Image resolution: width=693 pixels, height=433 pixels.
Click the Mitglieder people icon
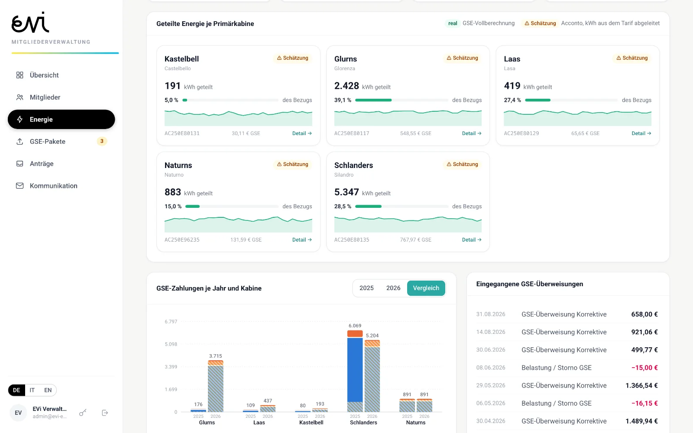(x=19, y=97)
